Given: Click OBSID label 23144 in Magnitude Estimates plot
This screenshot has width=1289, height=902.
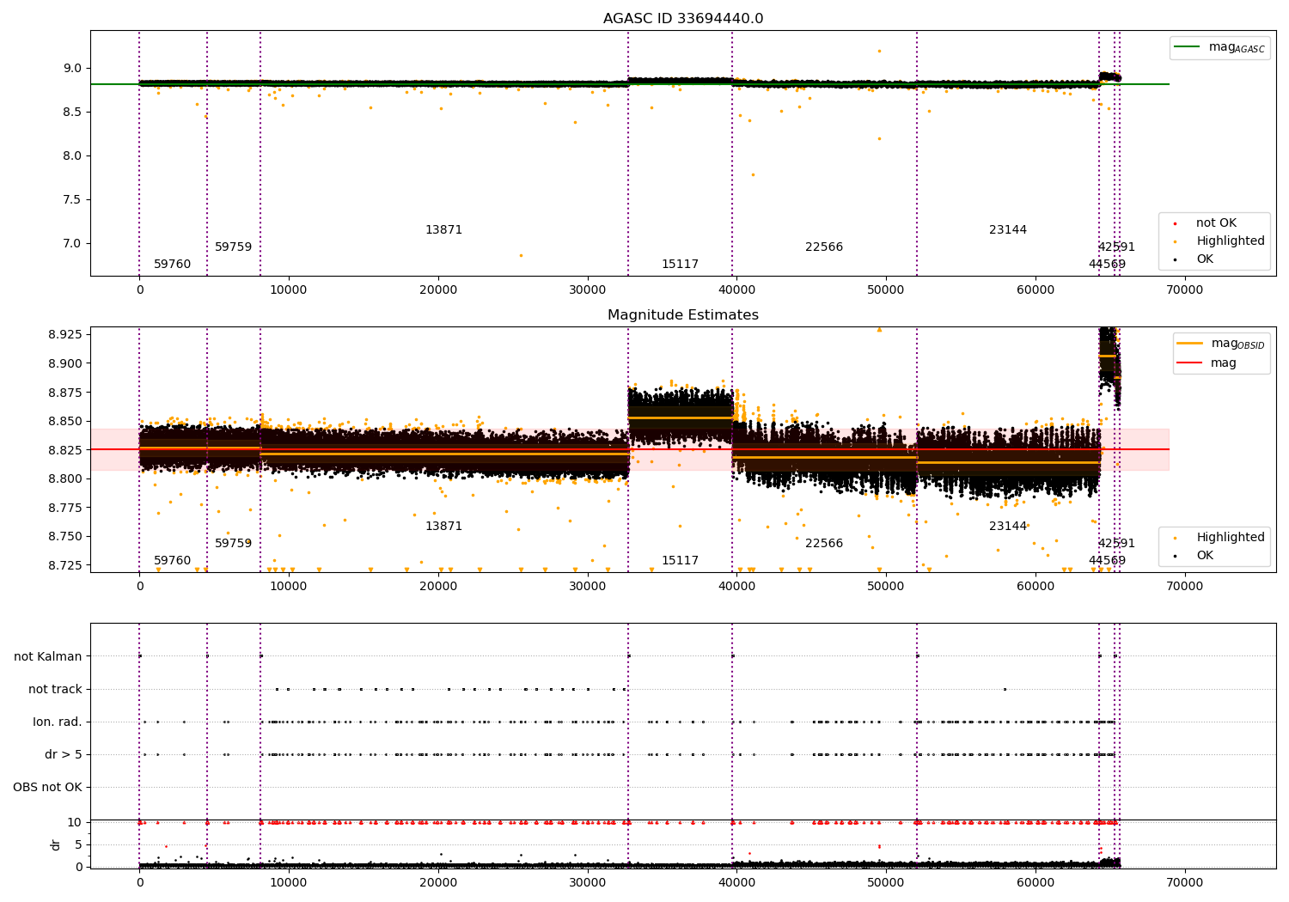Looking at the screenshot, I should click(x=1008, y=527).
